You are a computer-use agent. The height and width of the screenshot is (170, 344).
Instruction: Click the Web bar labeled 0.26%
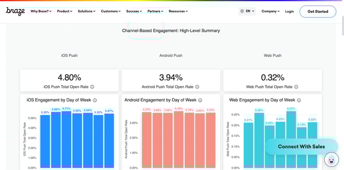pos(259,140)
